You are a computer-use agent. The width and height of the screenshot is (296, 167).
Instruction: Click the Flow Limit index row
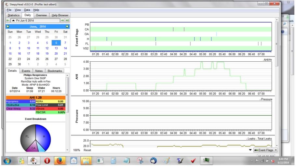(50, 105)
